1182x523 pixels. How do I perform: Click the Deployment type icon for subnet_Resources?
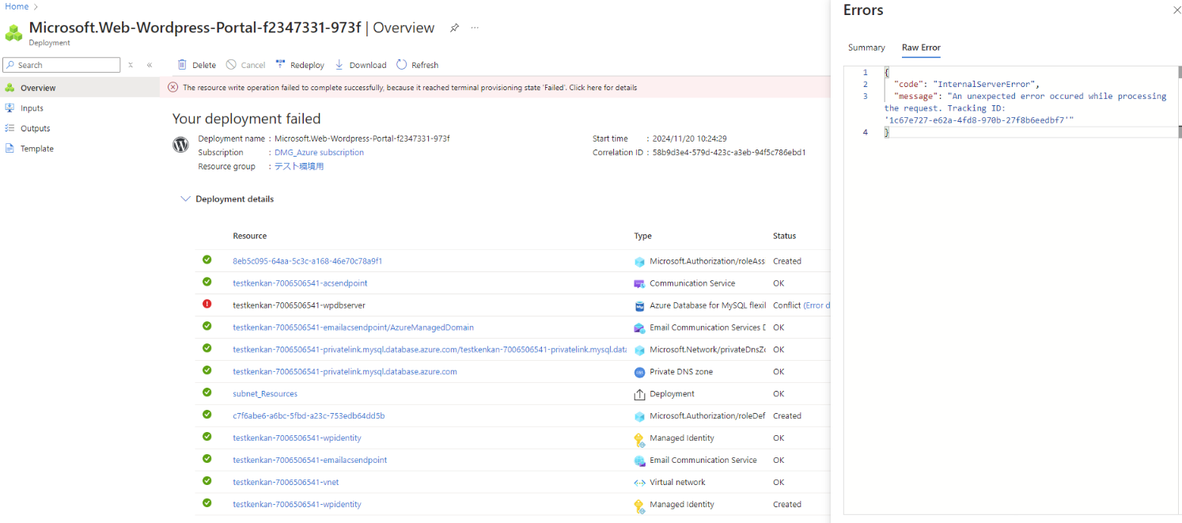pyautogui.click(x=639, y=394)
